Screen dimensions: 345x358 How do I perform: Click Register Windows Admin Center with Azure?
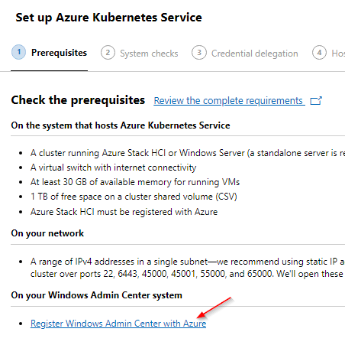click(118, 324)
